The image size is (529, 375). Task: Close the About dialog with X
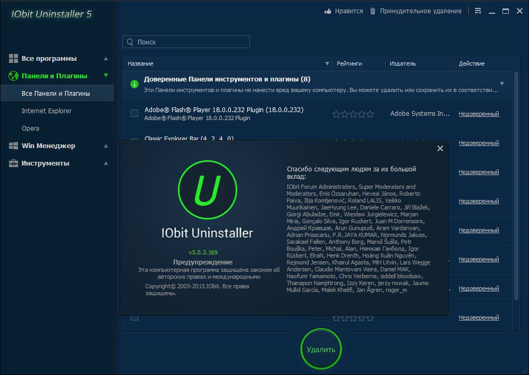point(440,149)
